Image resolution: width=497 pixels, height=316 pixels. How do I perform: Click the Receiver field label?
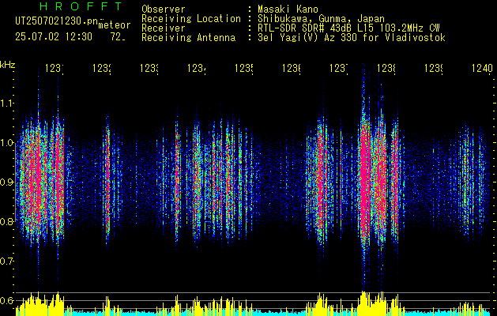(164, 28)
